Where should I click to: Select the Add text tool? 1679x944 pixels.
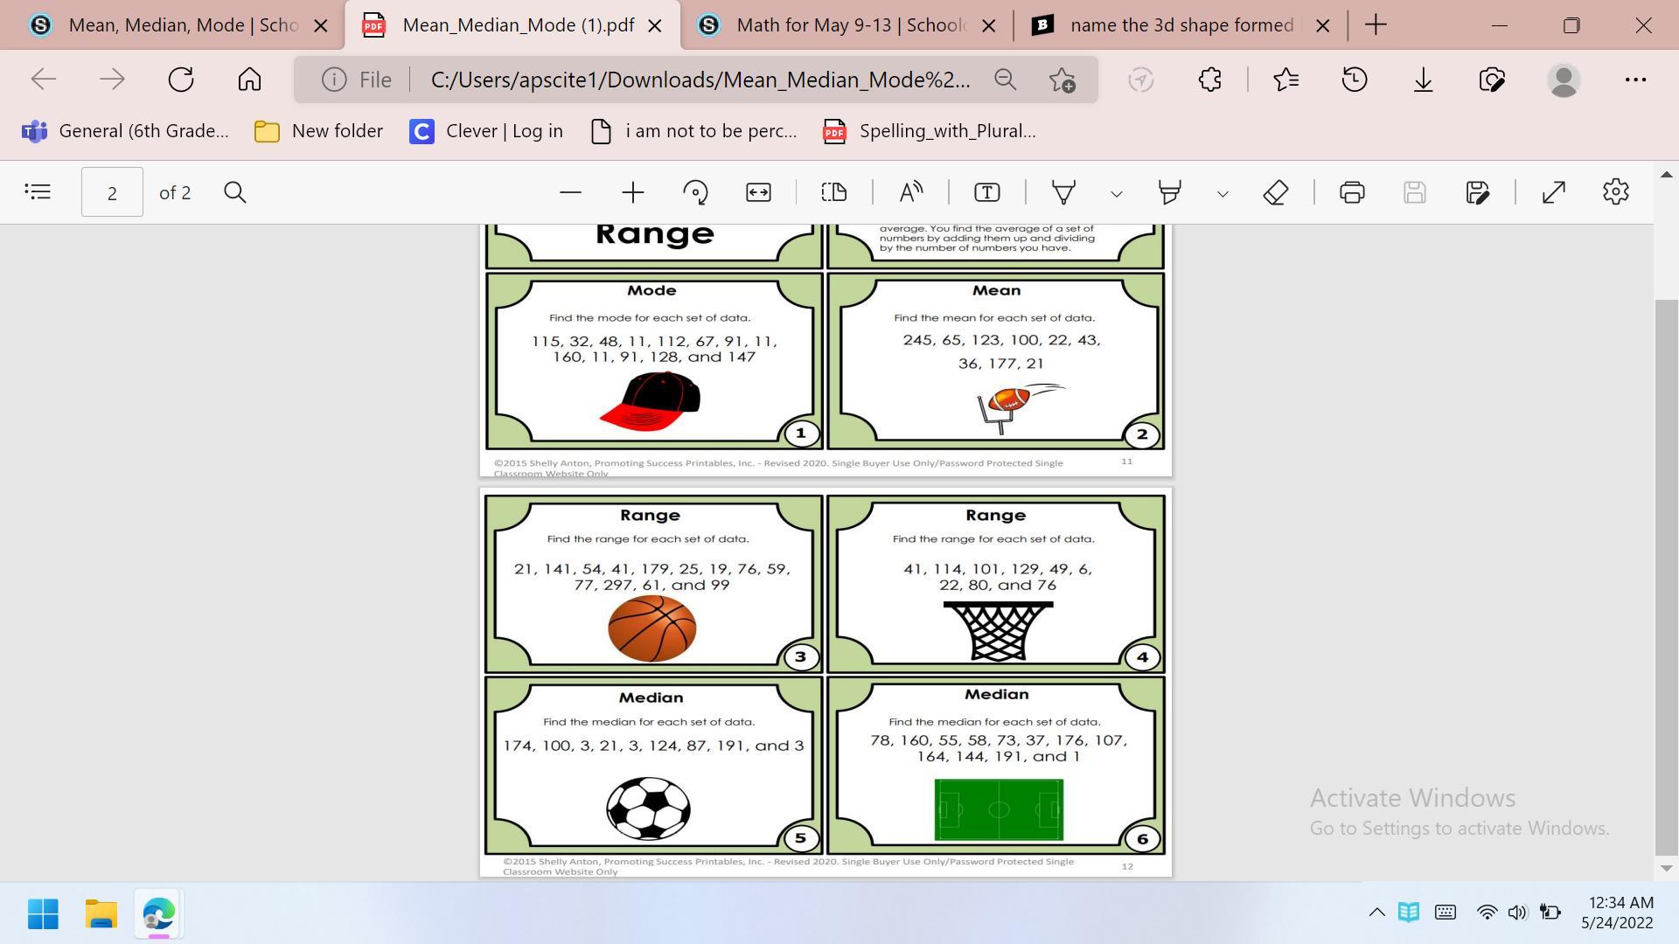click(x=986, y=192)
